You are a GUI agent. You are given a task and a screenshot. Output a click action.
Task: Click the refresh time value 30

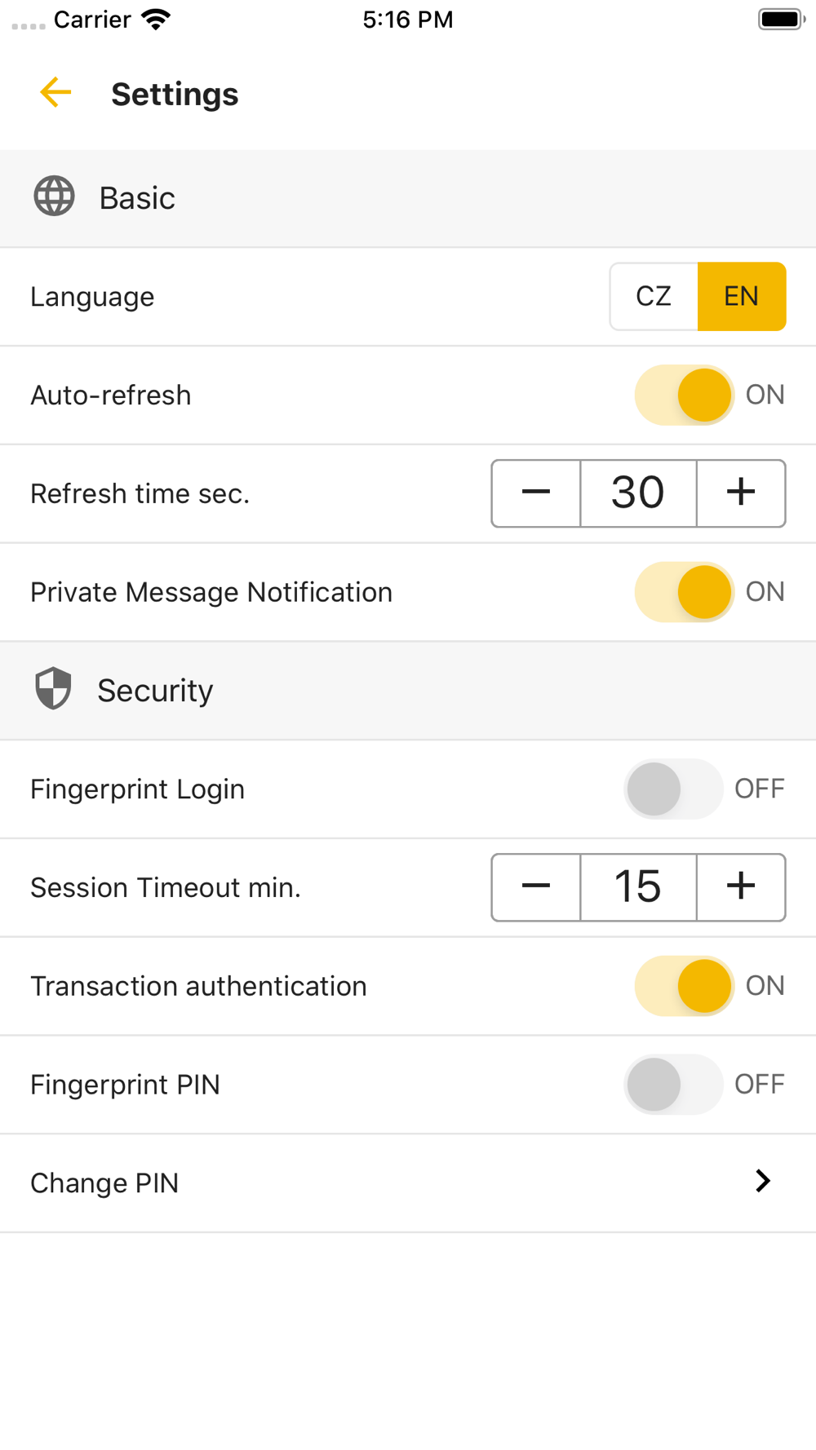(x=638, y=493)
